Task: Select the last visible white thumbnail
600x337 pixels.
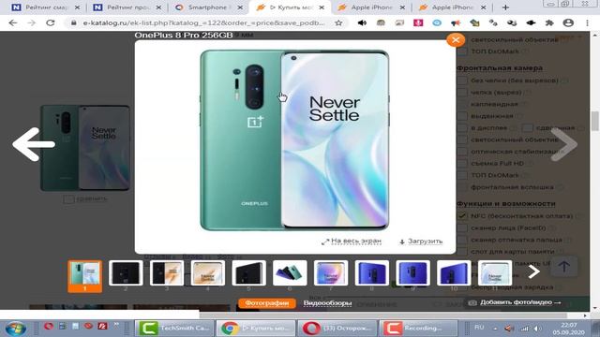Action: (x=495, y=272)
